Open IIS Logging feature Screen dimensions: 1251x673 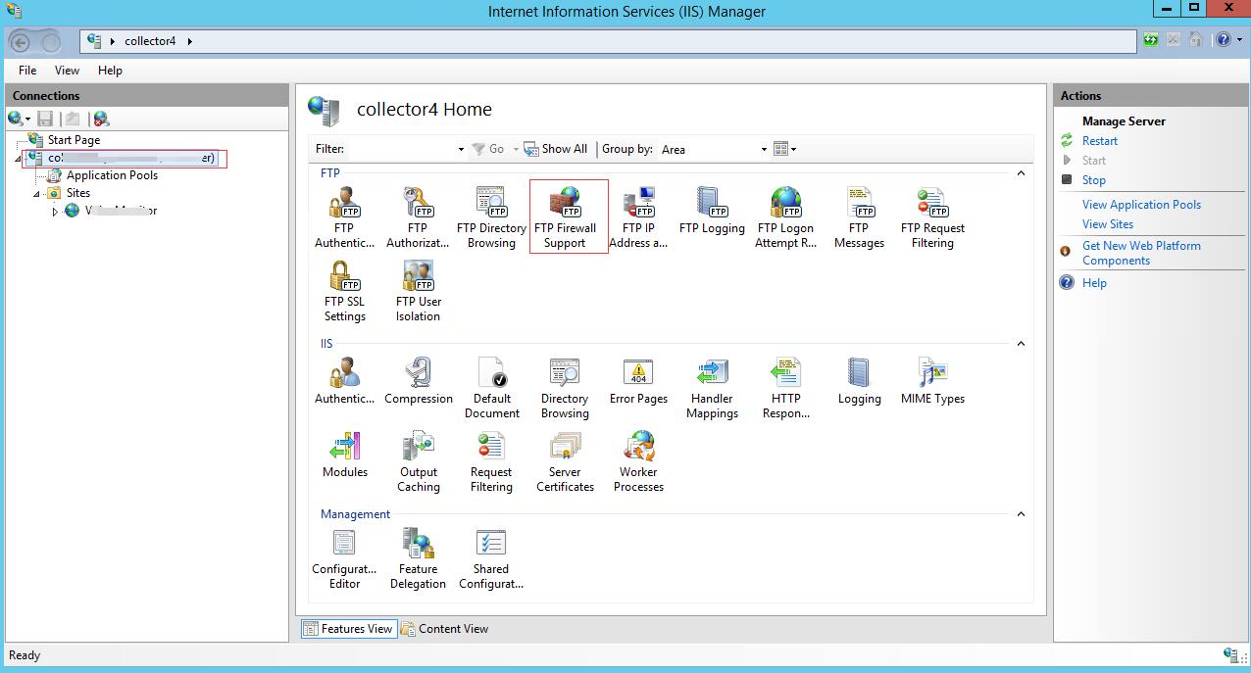pyautogui.click(x=859, y=380)
